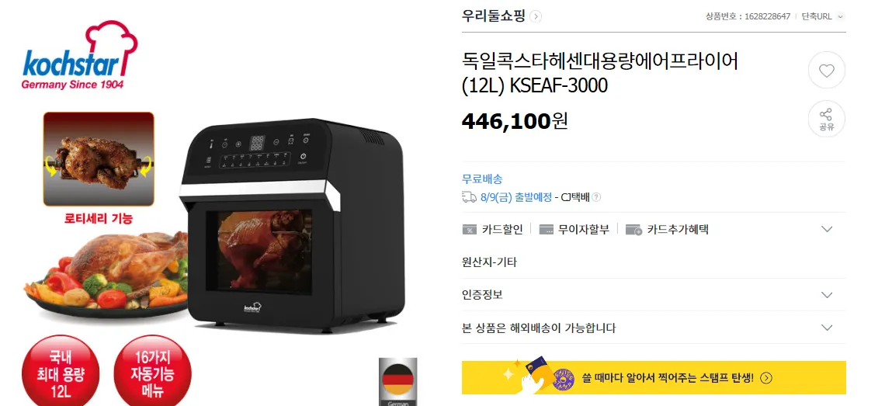Click the 카드추가혜택 card plus icon
Screen dimensions: 892x406
click(x=633, y=230)
